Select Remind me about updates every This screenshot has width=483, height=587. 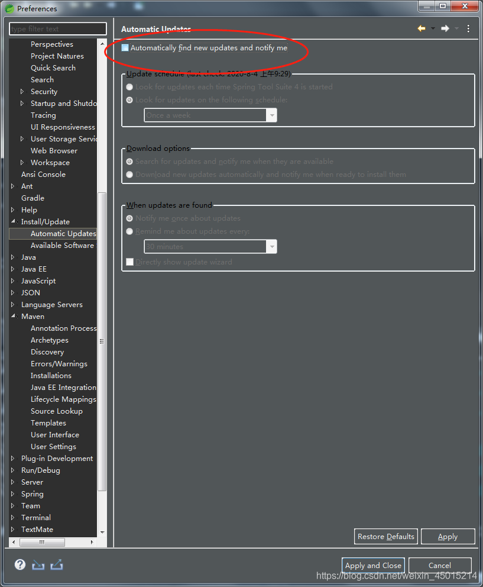coord(129,231)
